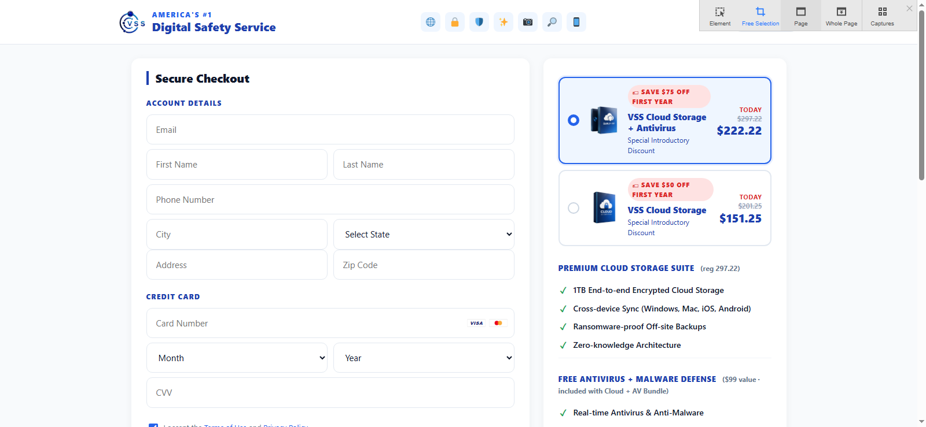Click the "CREDIT CARD" section label
Screen dimensions: 926x427
click(173, 297)
